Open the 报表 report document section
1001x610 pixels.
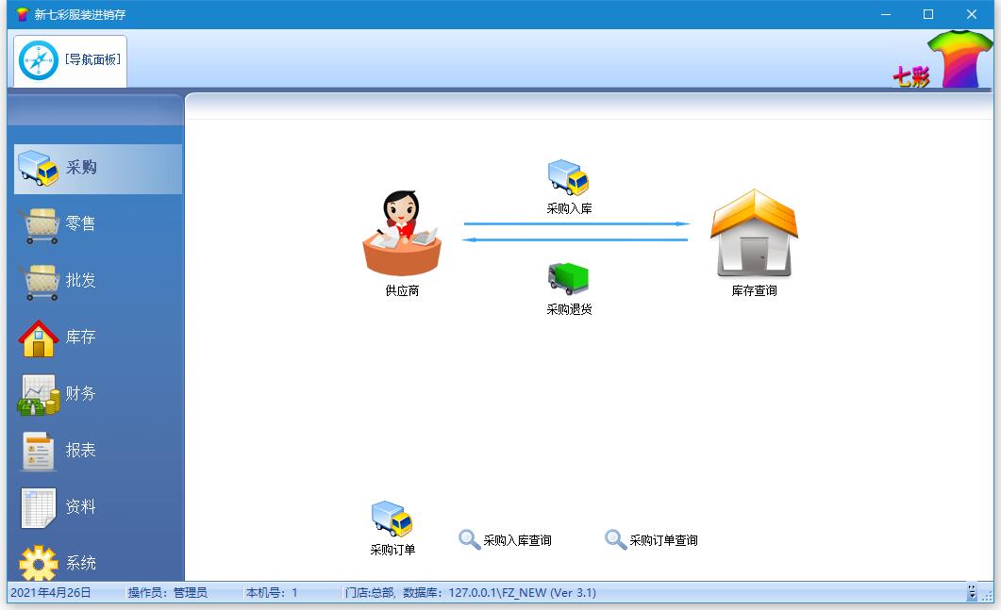tap(39, 451)
